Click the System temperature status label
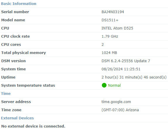Screen dimensions: 168x129 (x=28, y=86)
